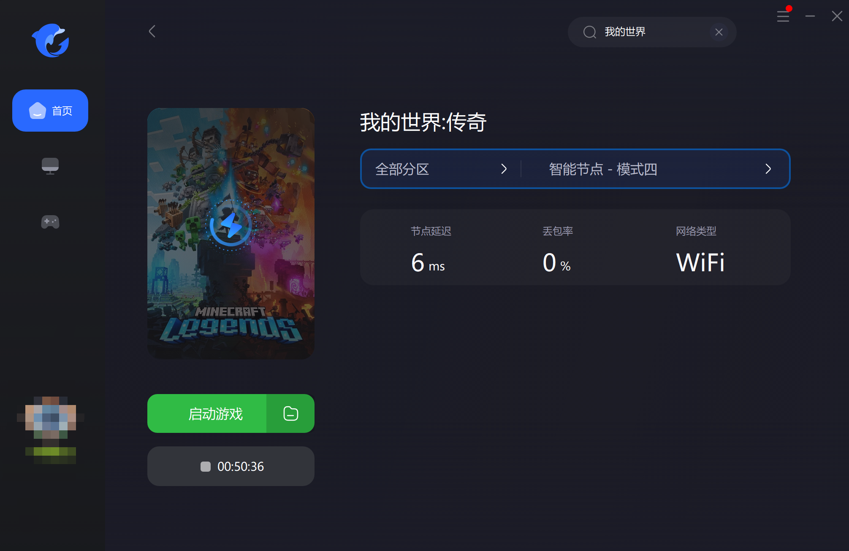
Task: Focus the 我的世界 search field
Action: click(652, 32)
